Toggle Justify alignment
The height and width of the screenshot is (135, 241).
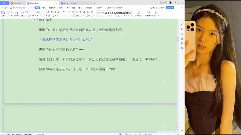coord(74,16)
